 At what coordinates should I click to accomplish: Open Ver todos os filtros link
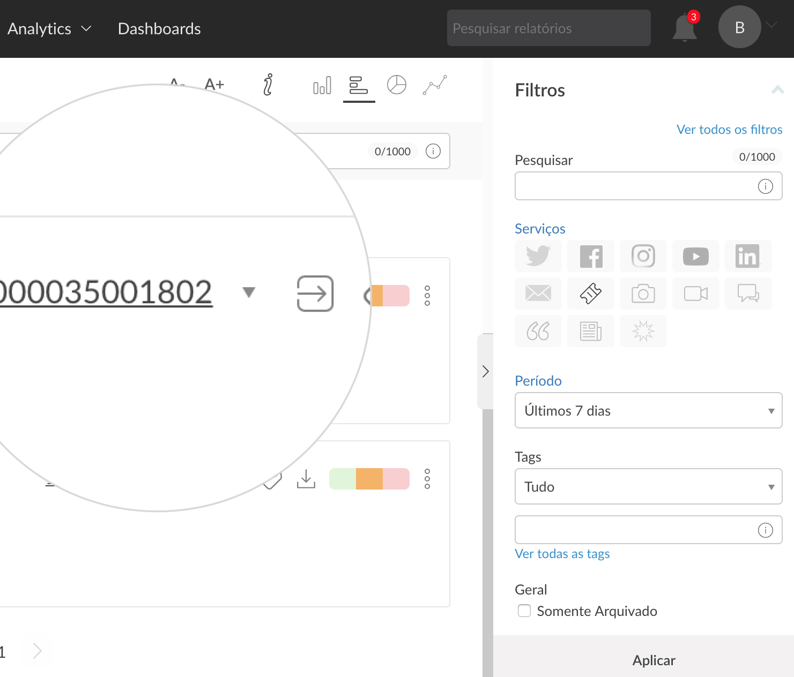point(729,130)
